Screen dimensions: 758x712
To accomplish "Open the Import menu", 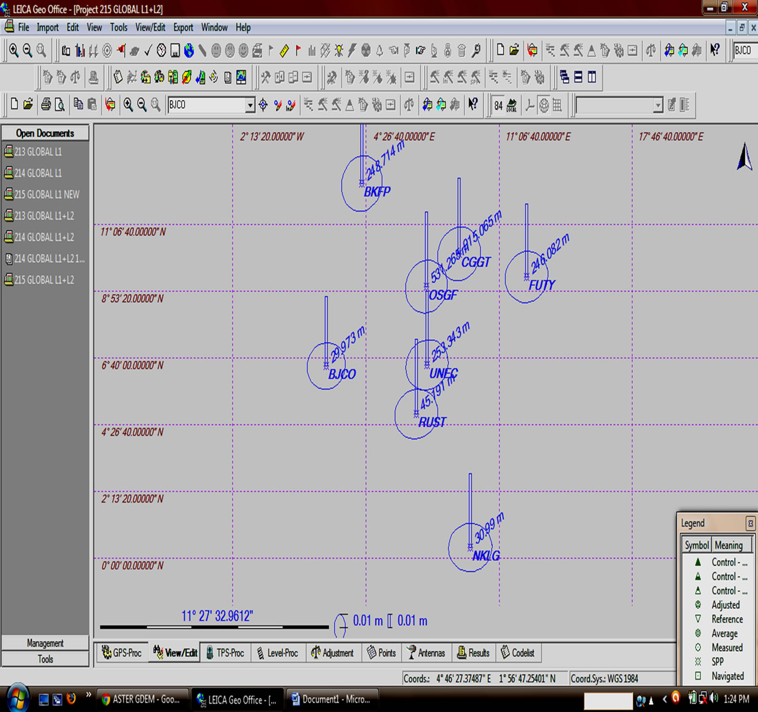I will 47,27.
